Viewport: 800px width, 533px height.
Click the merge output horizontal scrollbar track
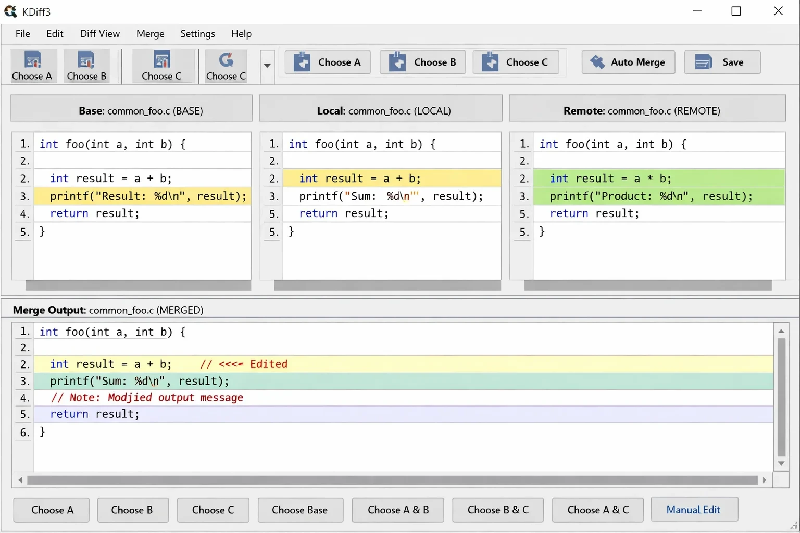coord(392,480)
